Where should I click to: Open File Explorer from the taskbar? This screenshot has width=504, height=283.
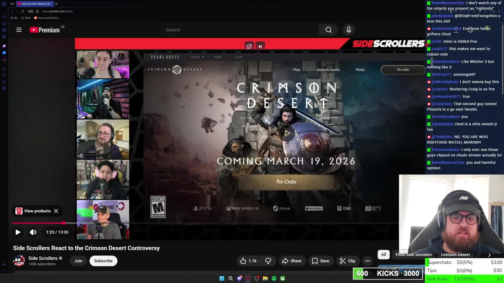(265, 279)
